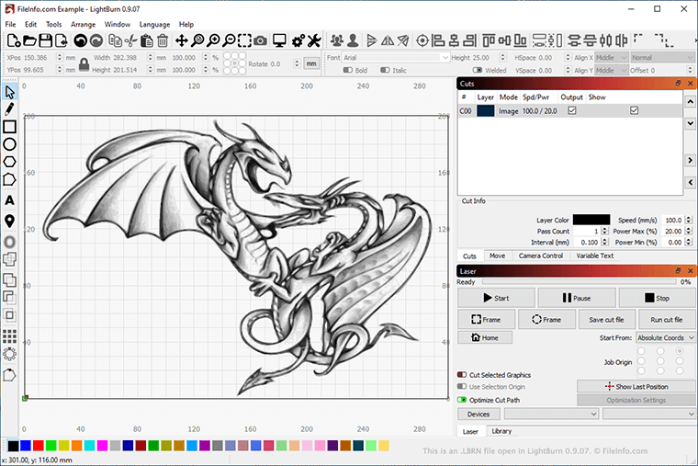Select the Draw Lines pencil tool
This screenshot has width=698, height=466.
9,108
